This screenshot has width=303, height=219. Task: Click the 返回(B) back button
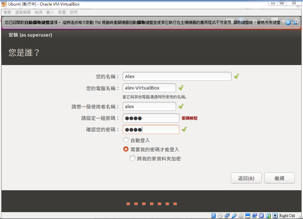(x=246, y=178)
